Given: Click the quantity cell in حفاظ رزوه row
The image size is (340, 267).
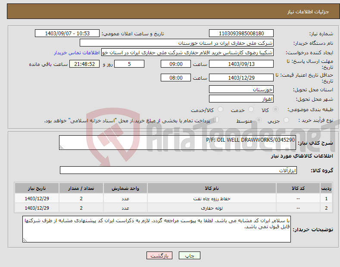Looking at the screenshot, I should coord(81,199).
